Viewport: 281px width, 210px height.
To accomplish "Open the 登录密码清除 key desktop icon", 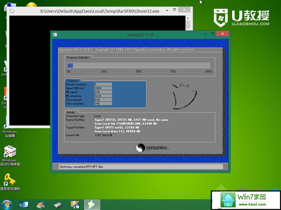I will tap(10, 182).
